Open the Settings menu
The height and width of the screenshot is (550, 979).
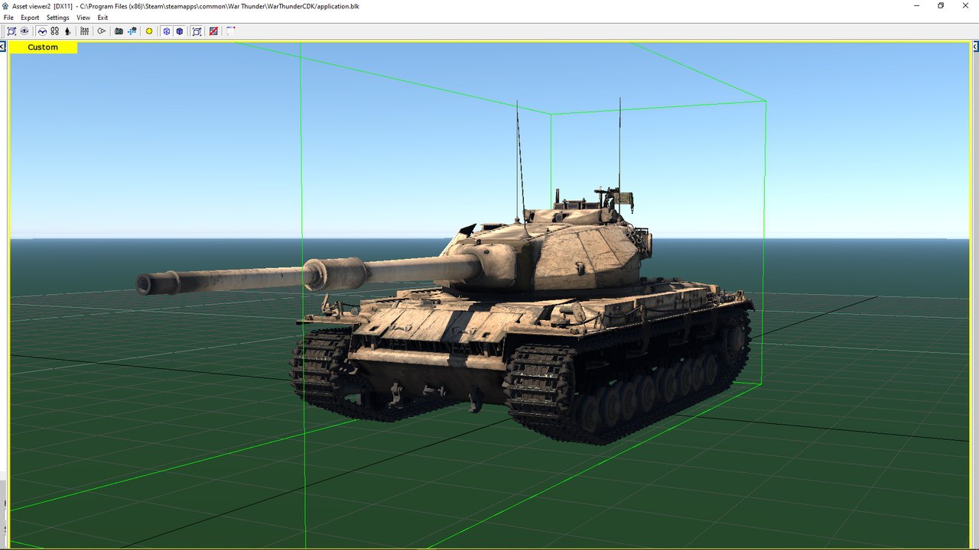(57, 18)
